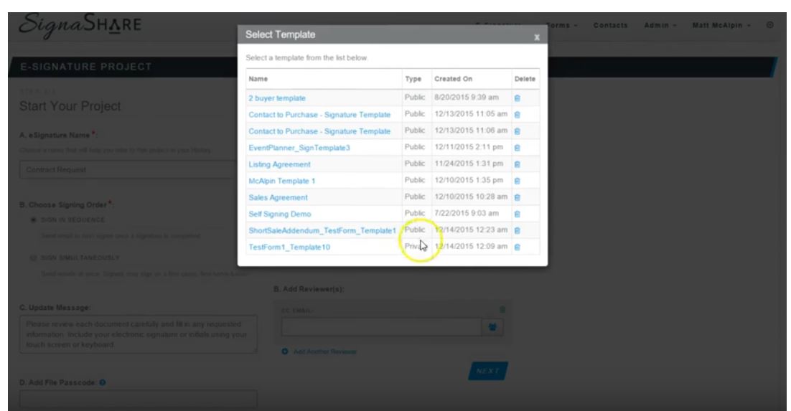This screenshot has height=411, width=791.
Task: Select the Contact to Purchase template from 11:06 am
Action: (x=319, y=131)
